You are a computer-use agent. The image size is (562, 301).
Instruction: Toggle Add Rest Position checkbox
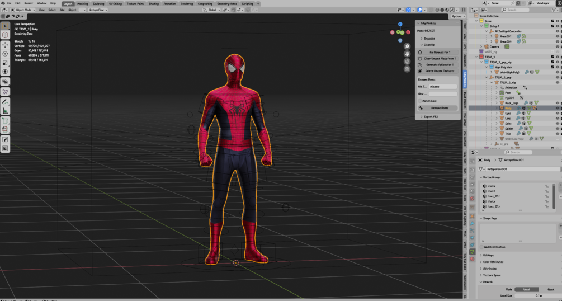pyautogui.click(x=482, y=247)
